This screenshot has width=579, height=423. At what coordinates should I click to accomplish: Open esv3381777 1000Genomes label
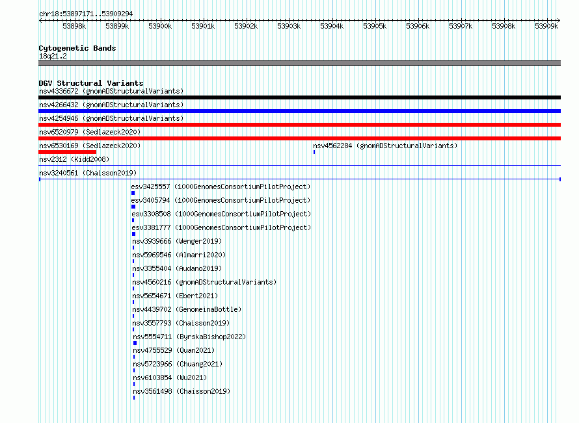[222, 227]
